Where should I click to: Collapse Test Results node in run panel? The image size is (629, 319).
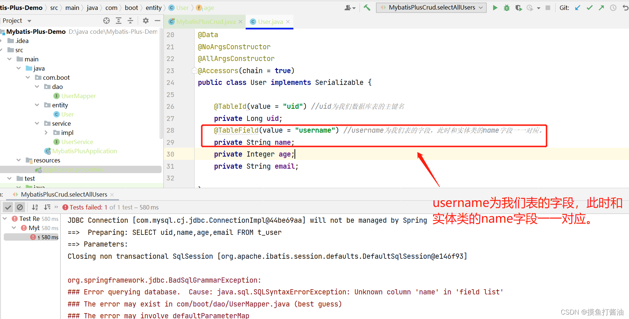[4, 219]
